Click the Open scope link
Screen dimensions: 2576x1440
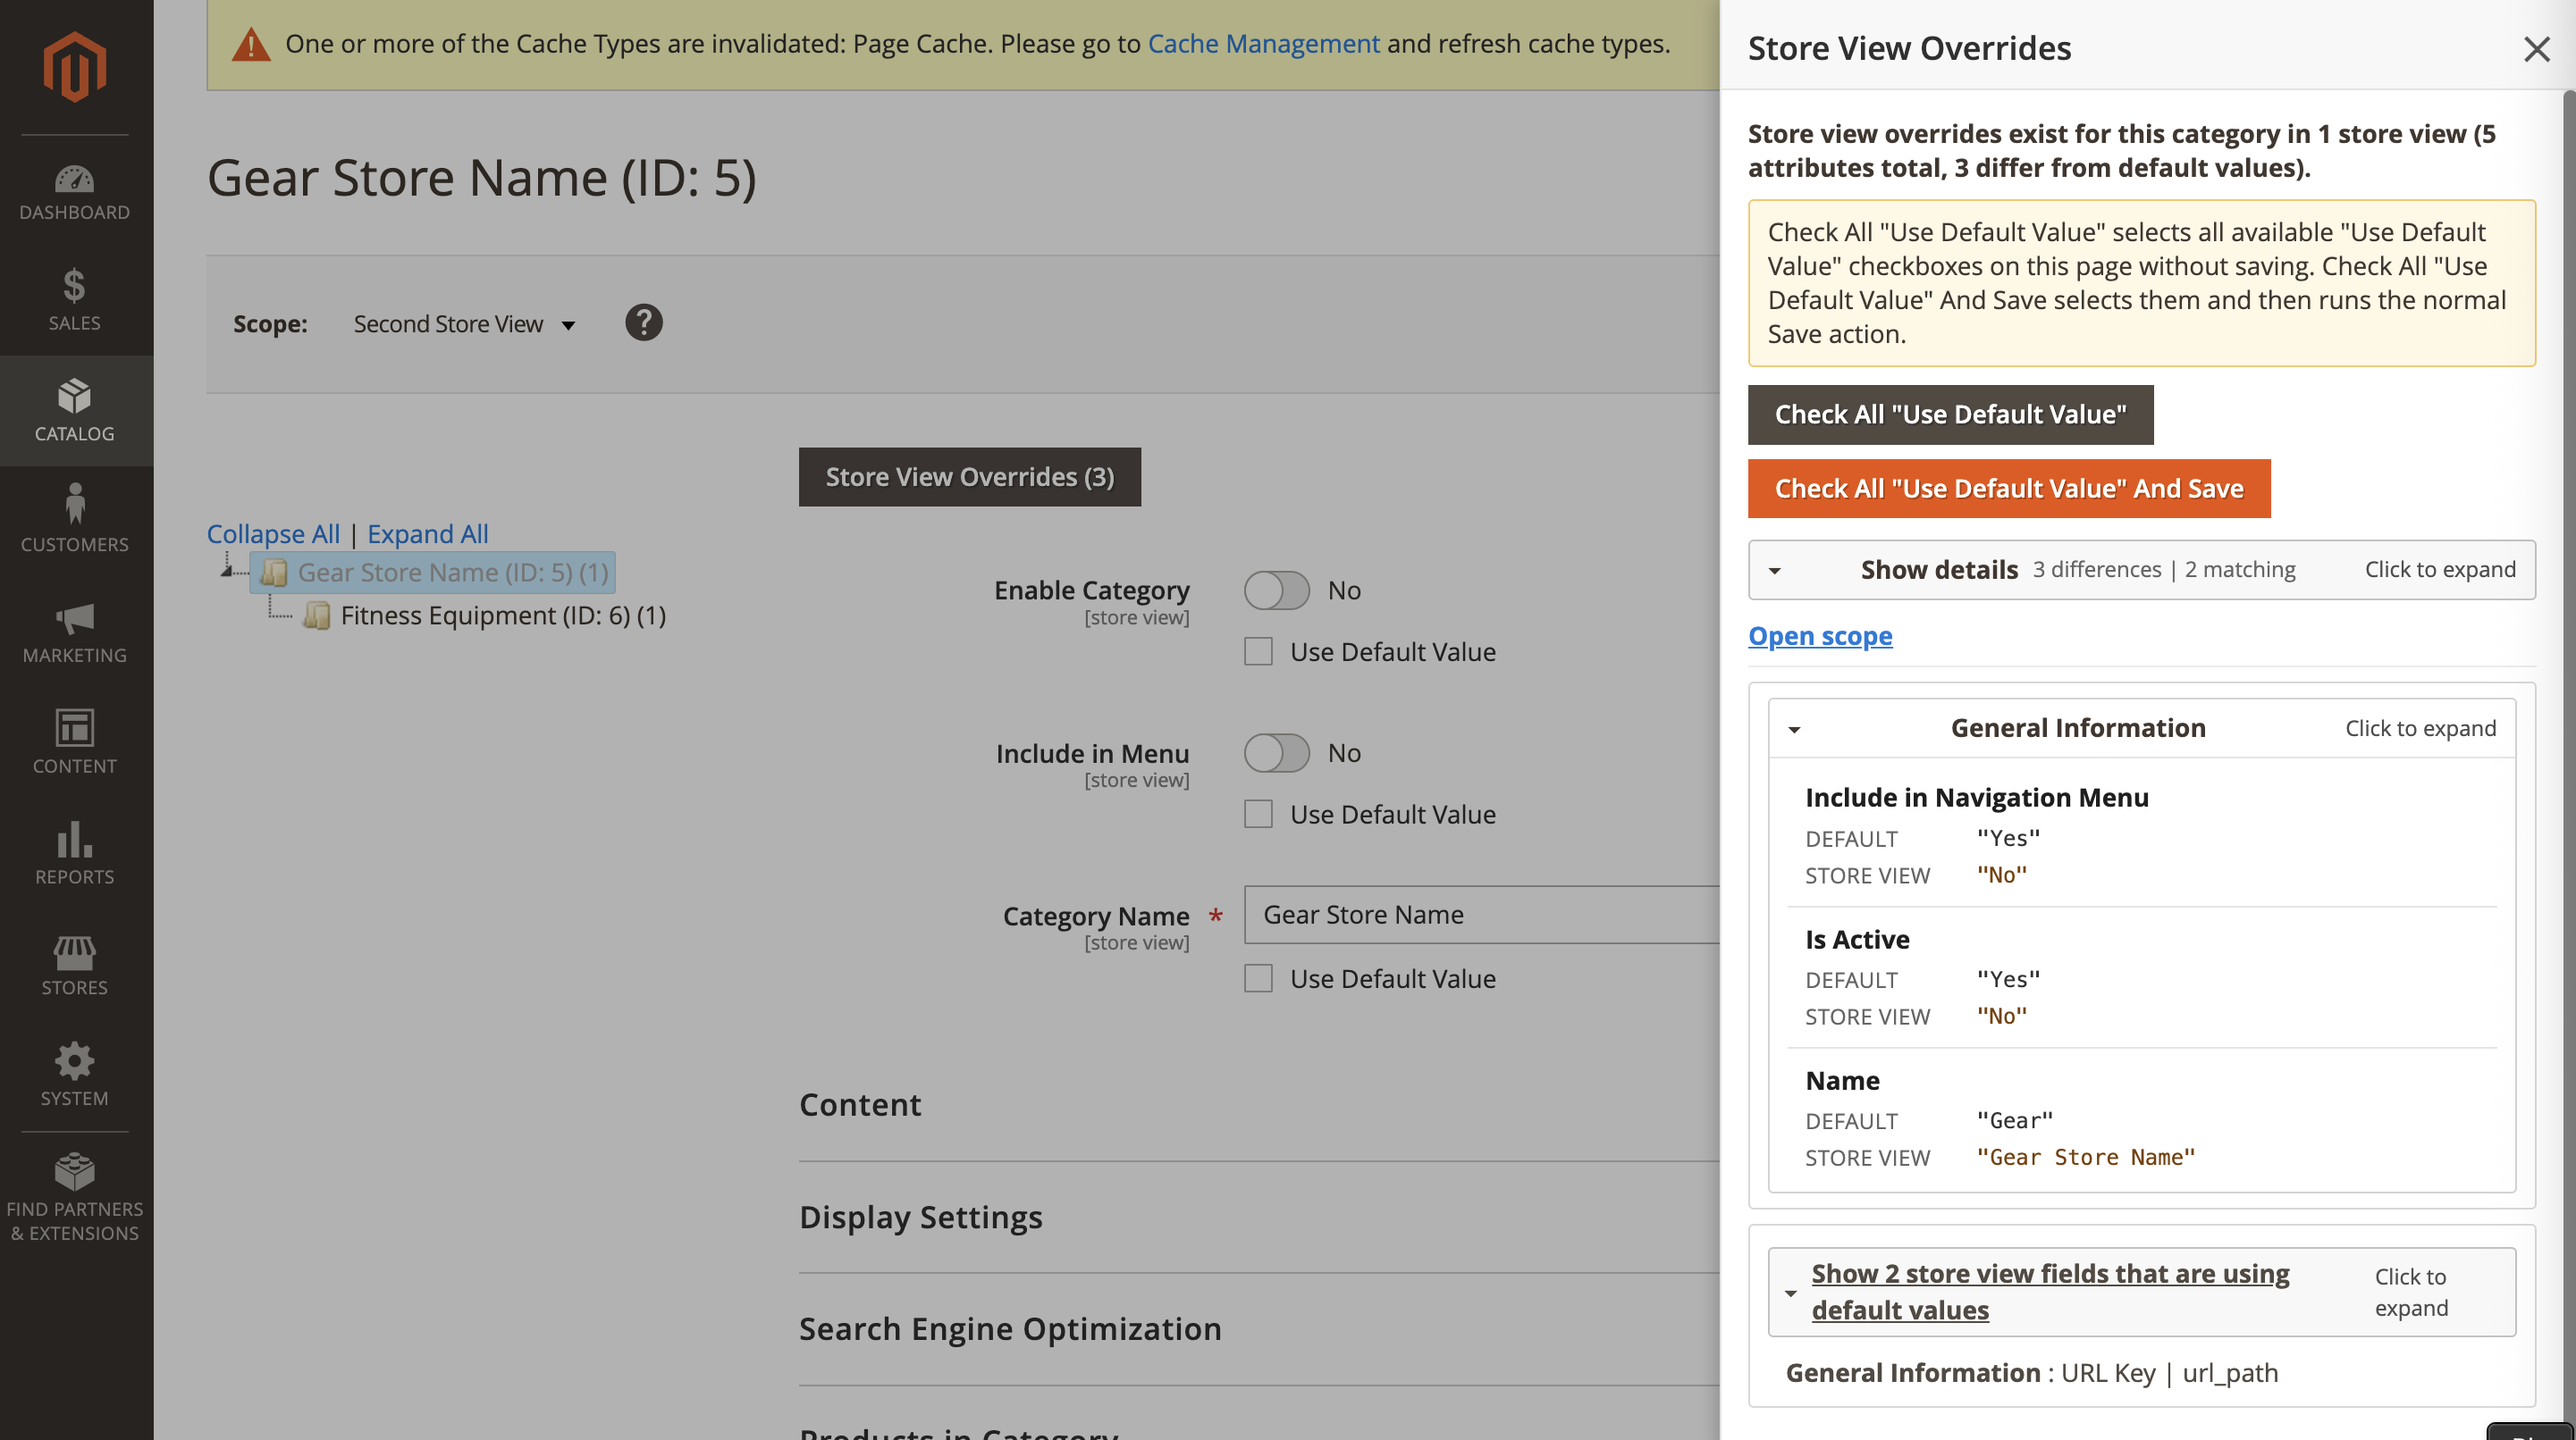click(x=1820, y=635)
